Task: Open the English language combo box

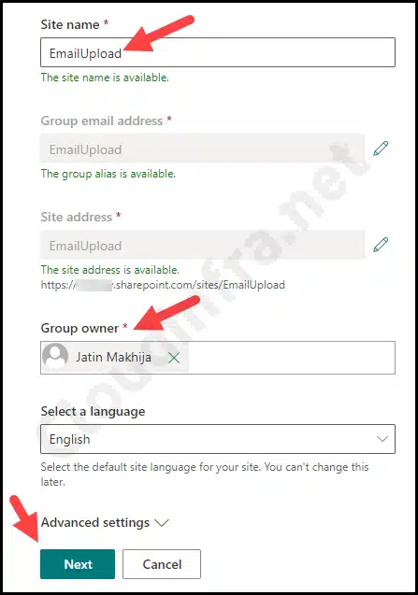Action: tap(218, 439)
